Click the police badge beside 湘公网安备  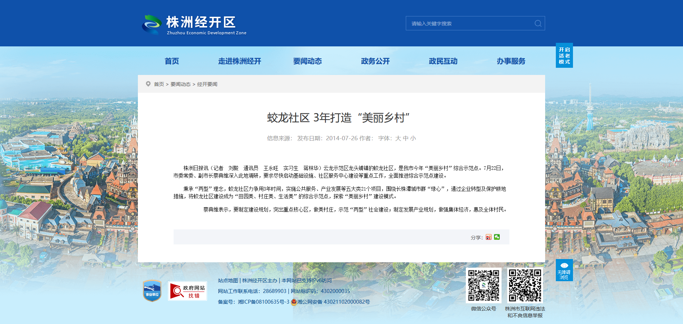coord(294,302)
